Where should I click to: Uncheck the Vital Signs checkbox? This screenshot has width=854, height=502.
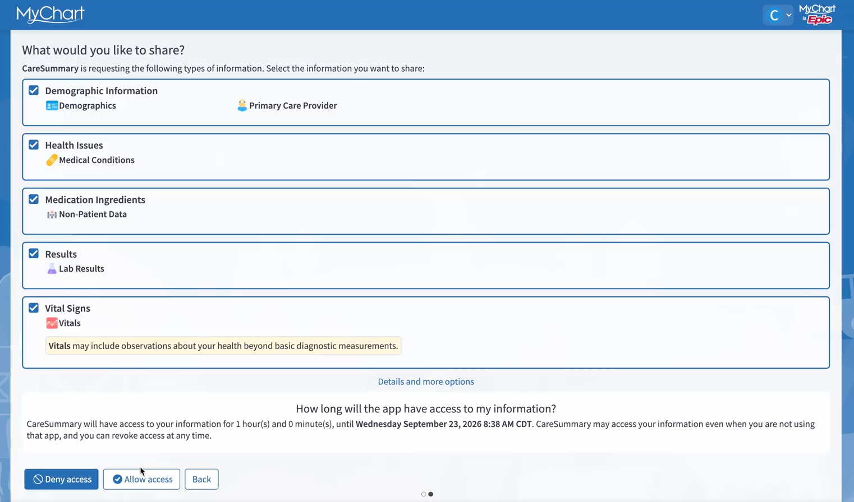34,308
